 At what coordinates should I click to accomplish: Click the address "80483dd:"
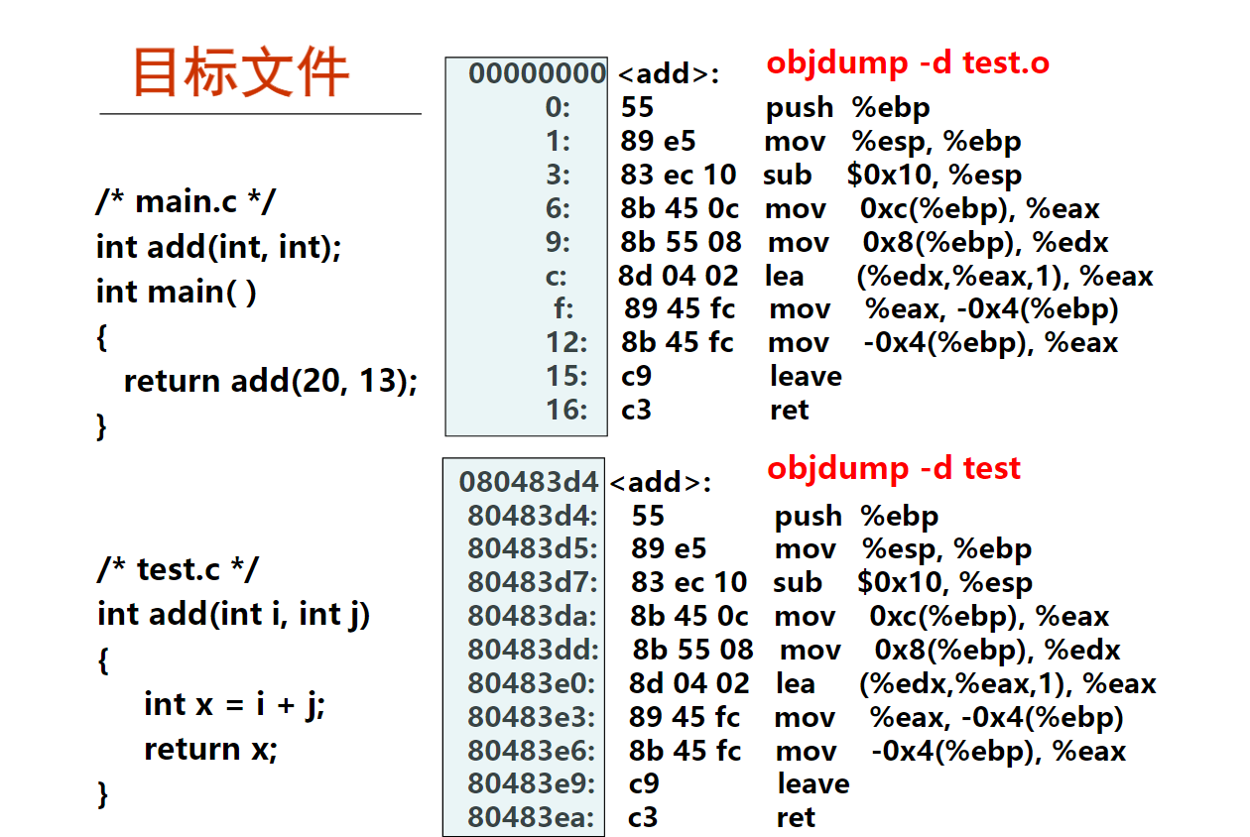pos(533,650)
